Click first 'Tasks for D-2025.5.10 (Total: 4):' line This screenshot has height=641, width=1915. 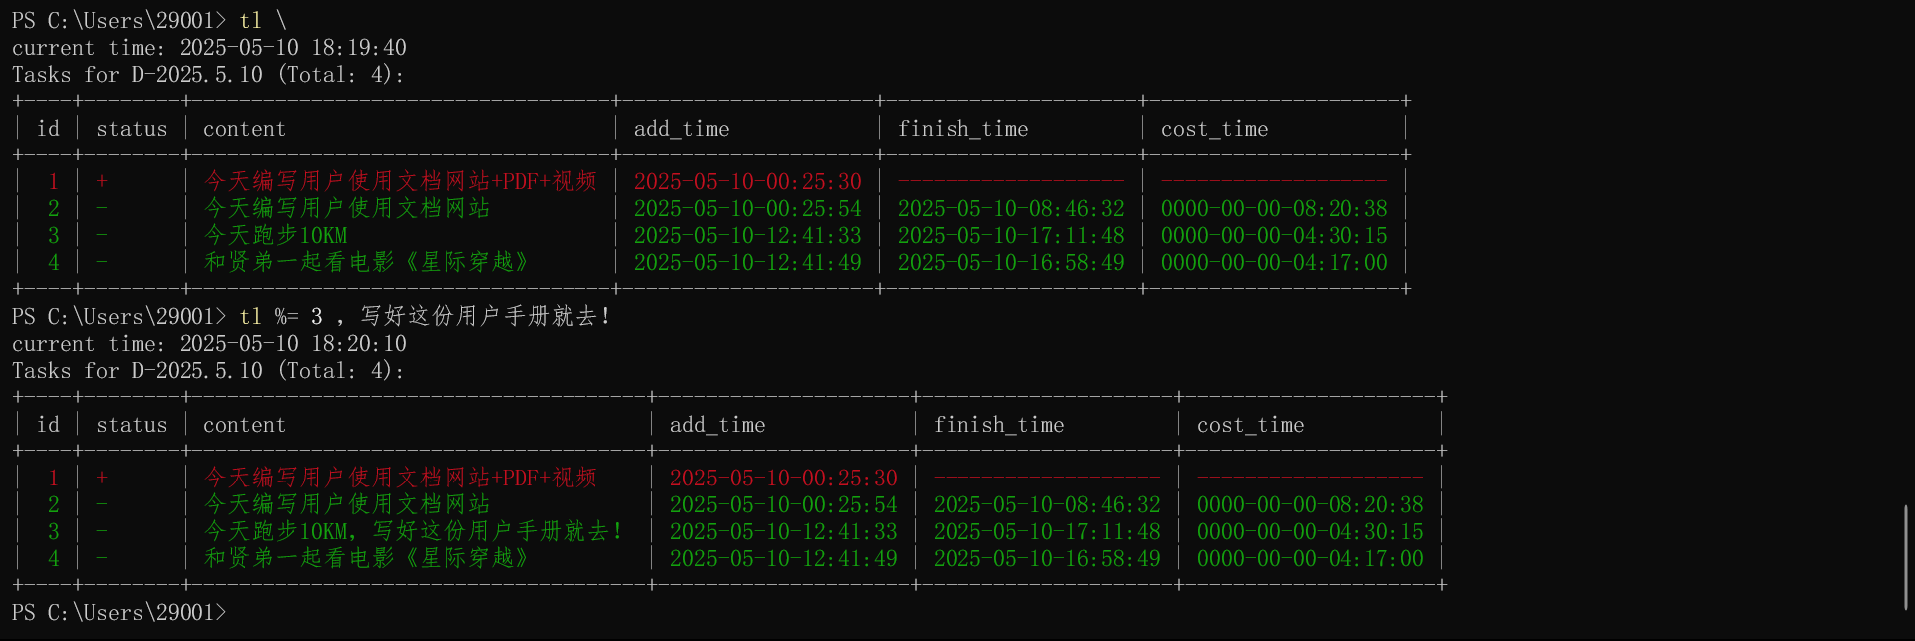tap(208, 75)
